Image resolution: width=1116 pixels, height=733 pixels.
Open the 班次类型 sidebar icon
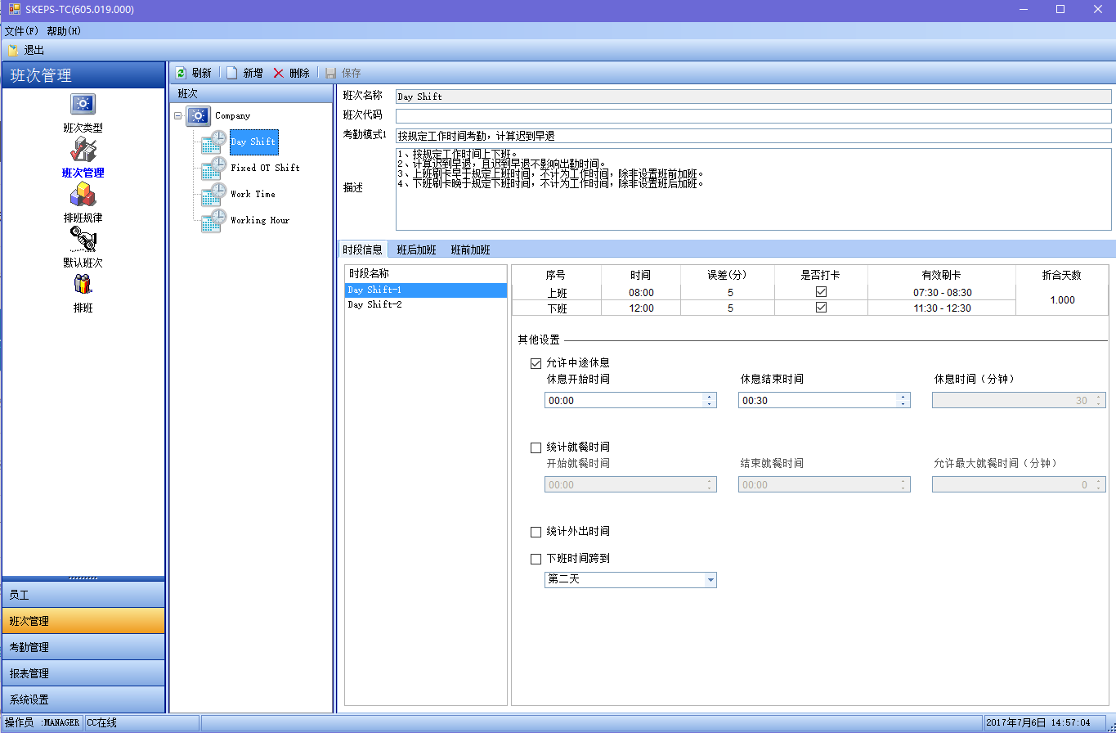coord(83,105)
